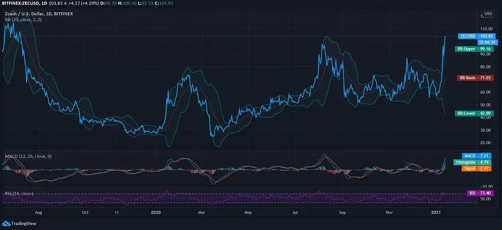
Task: Click the BB:Upper 99.16 price tag
Action: point(471,49)
